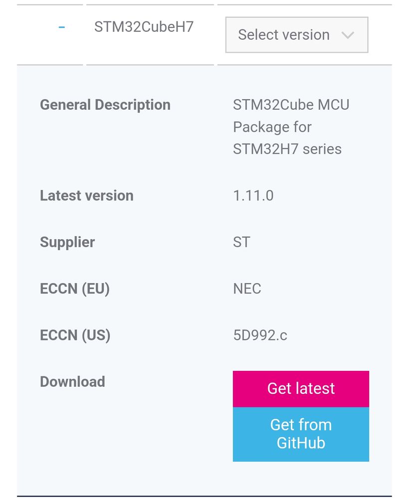The width and height of the screenshot is (409, 498).
Task: Click the Download row label
Action: pos(72,382)
